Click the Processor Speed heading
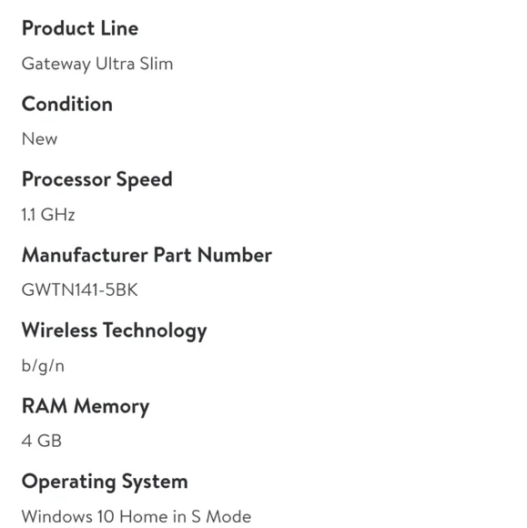This screenshot has width=527, height=528. pyautogui.click(x=97, y=180)
